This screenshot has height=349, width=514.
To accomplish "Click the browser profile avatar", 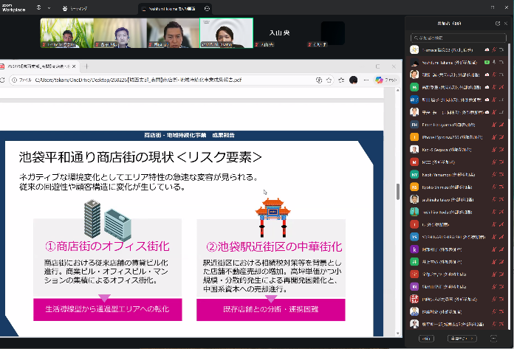I will [x=354, y=80].
